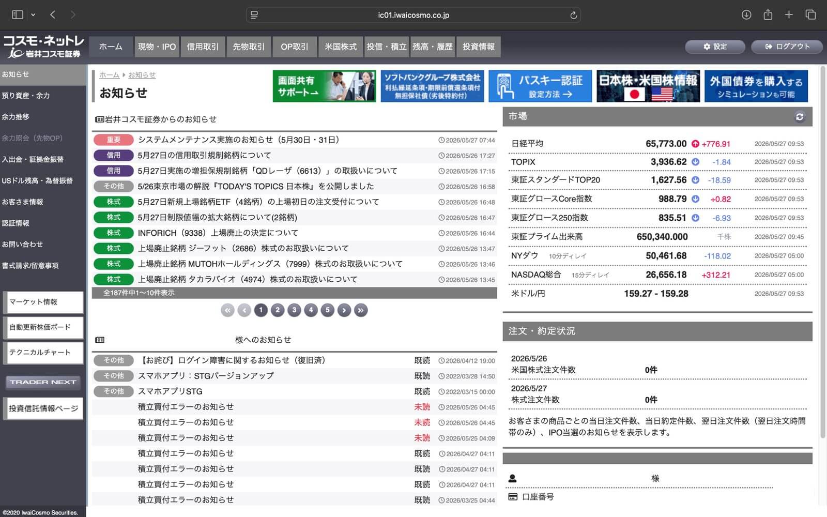
Task: Open the 米国株式 tab
Action: pos(341,47)
